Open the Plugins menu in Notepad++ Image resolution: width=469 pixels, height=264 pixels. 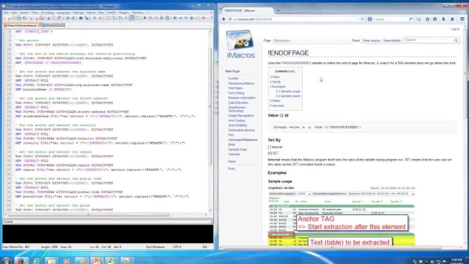click(x=124, y=13)
